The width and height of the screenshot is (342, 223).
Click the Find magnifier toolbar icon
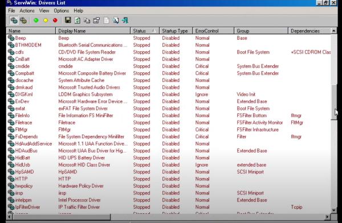pos(116,20)
